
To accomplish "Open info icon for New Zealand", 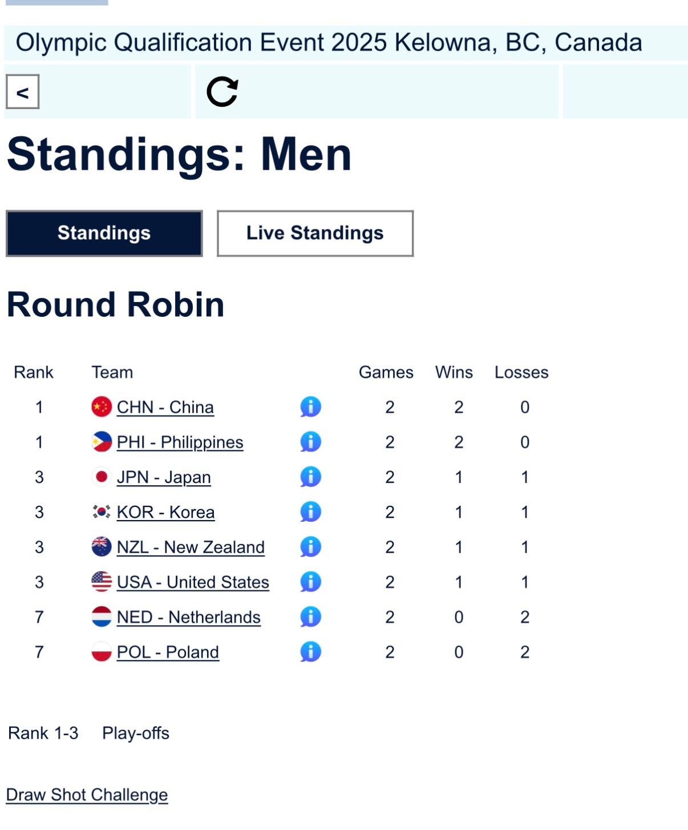I will pos(310,547).
